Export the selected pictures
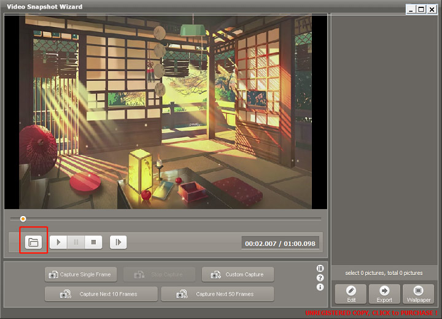Viewport: 442px width, 319px height. click(384, 294)
